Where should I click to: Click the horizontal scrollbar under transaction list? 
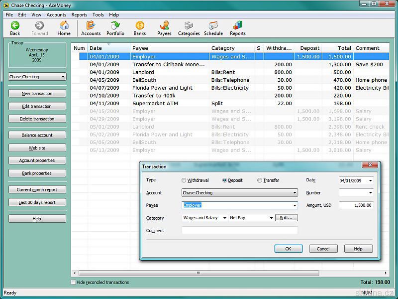click(199, 273)
